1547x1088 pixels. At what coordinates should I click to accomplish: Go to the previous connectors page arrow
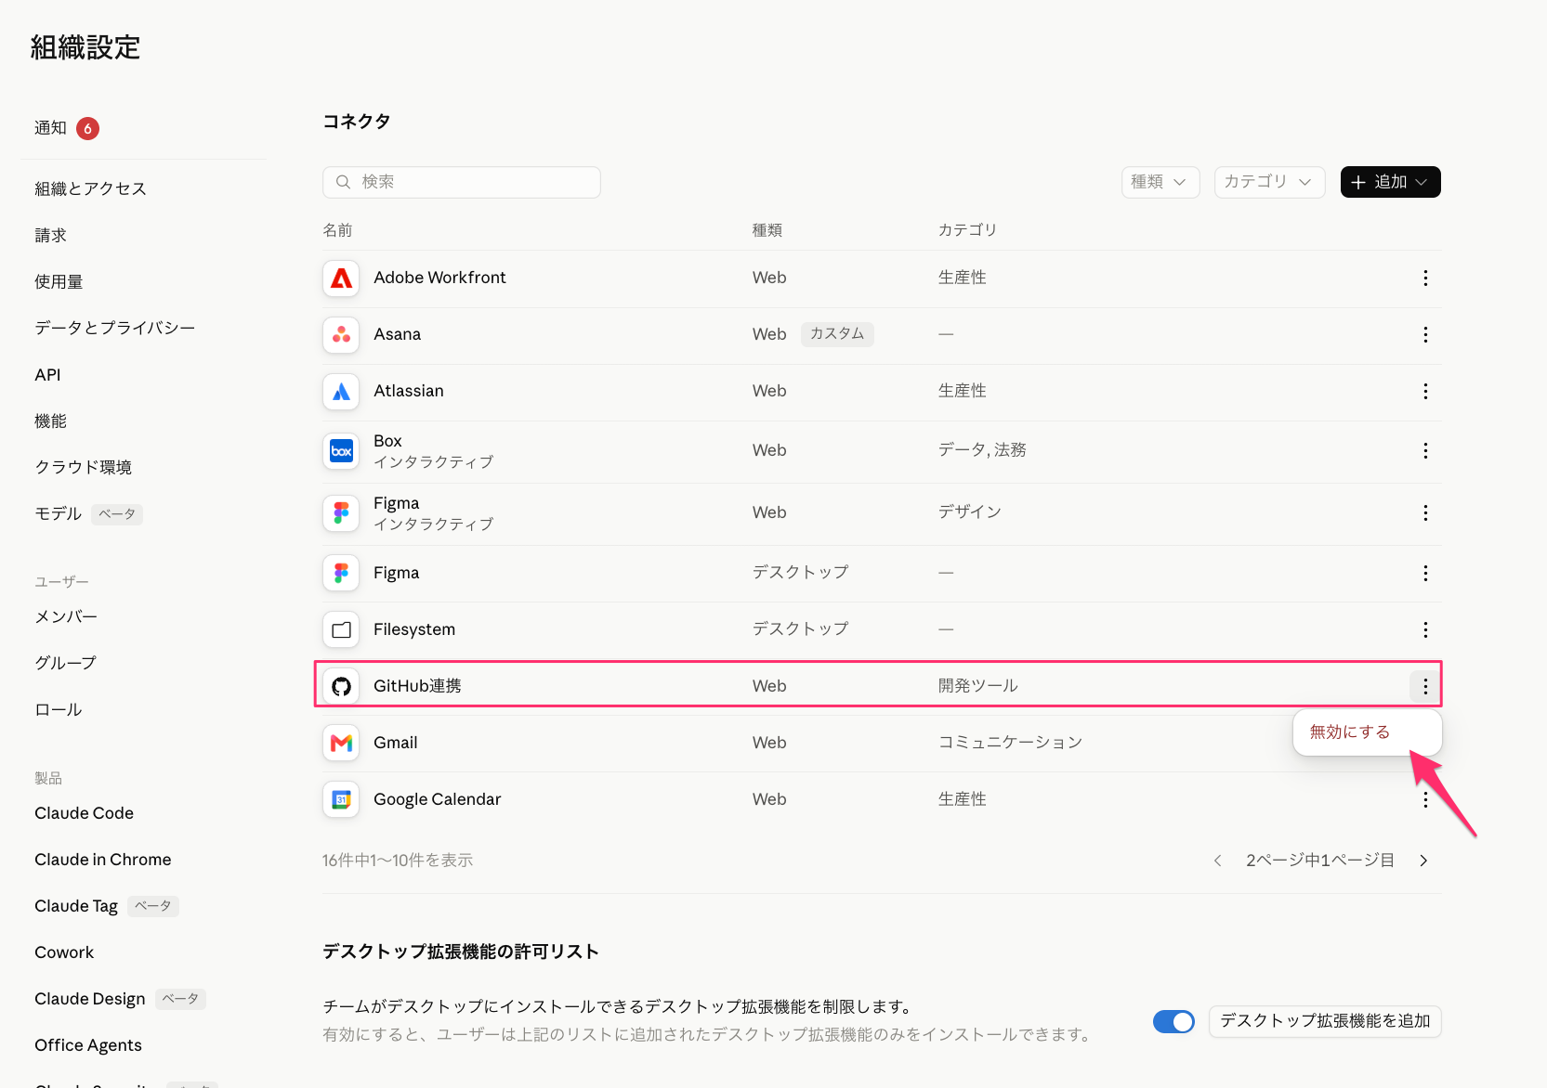[x=1217, y=861]
